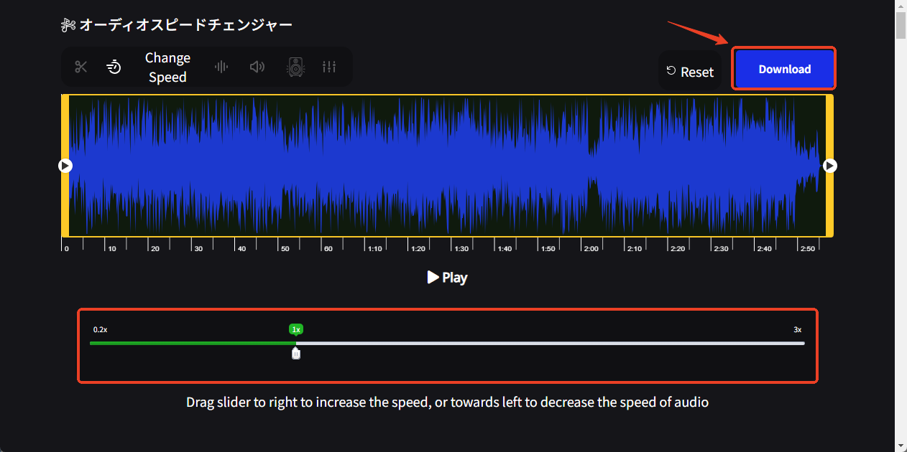The height and width of the screenshot is (452, 907).
Task: Open the bass booster speaker tool
Action: (295, 66)
